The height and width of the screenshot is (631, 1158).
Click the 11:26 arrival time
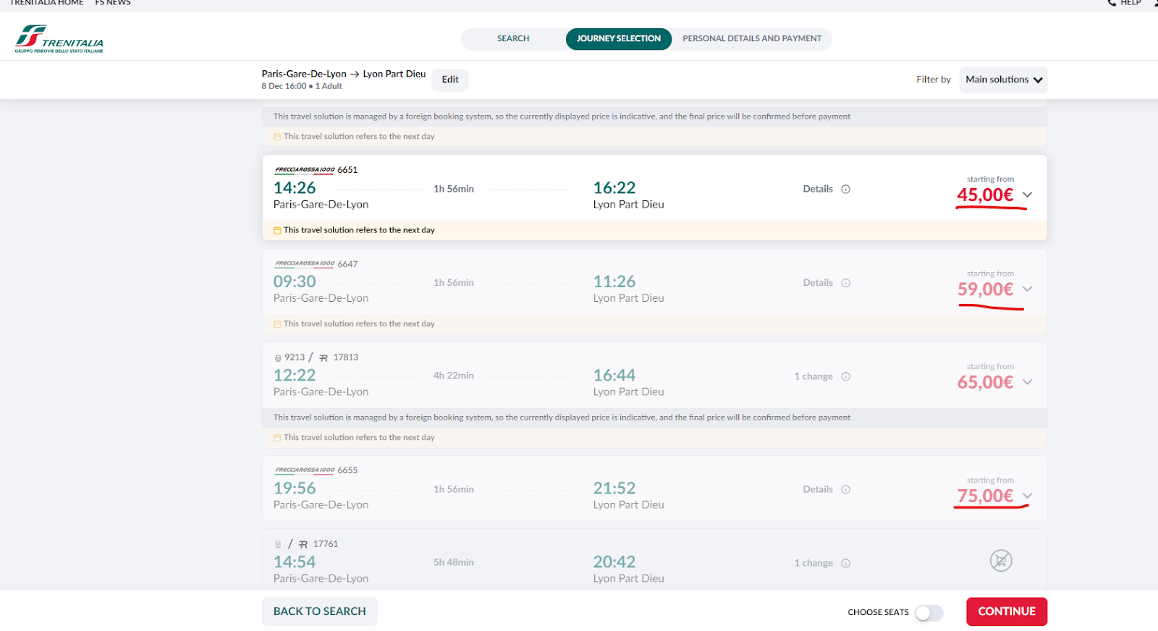614,282
